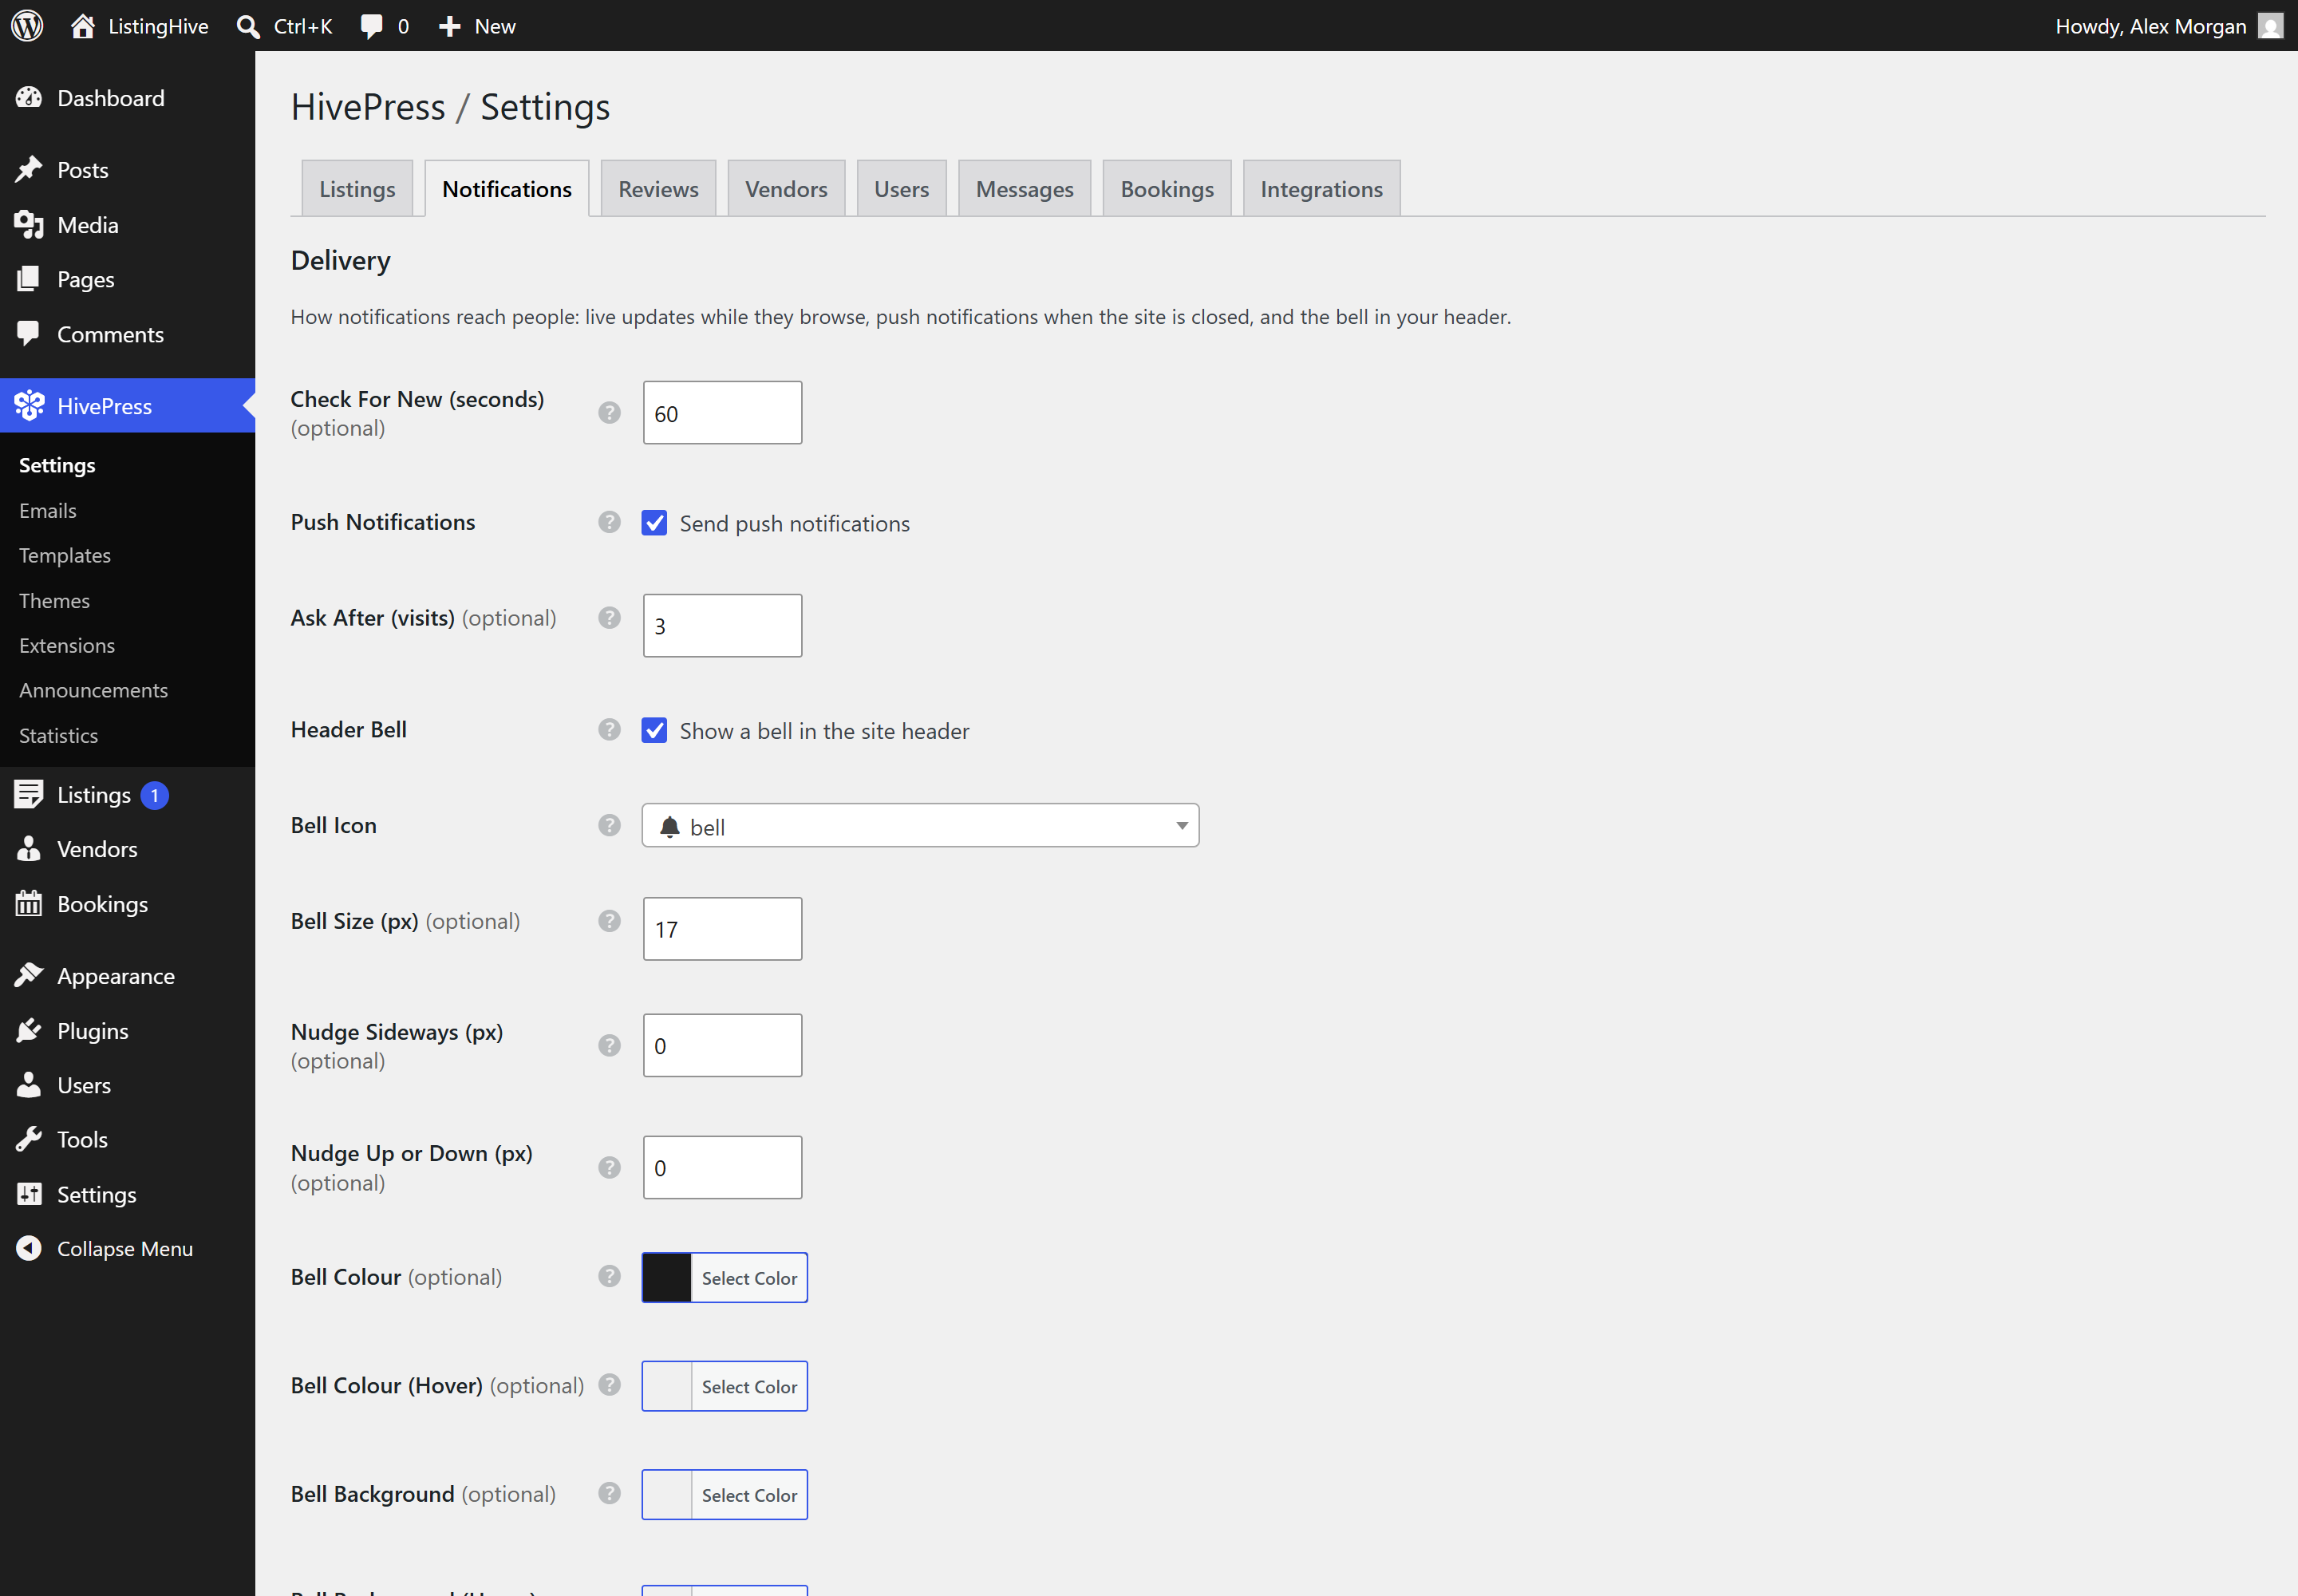Click the Bookings calendar icon
This screenshot has width=2298, height=1596.
[x=29, y=904]
